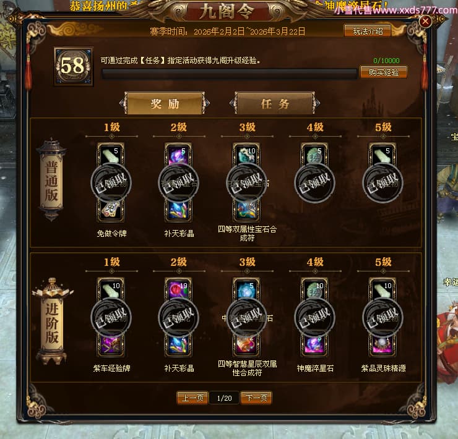Select the standard level 2 补天彩晶 crystal icon
Viewport: 458px width, 439px height.
[x=178, y=211]
